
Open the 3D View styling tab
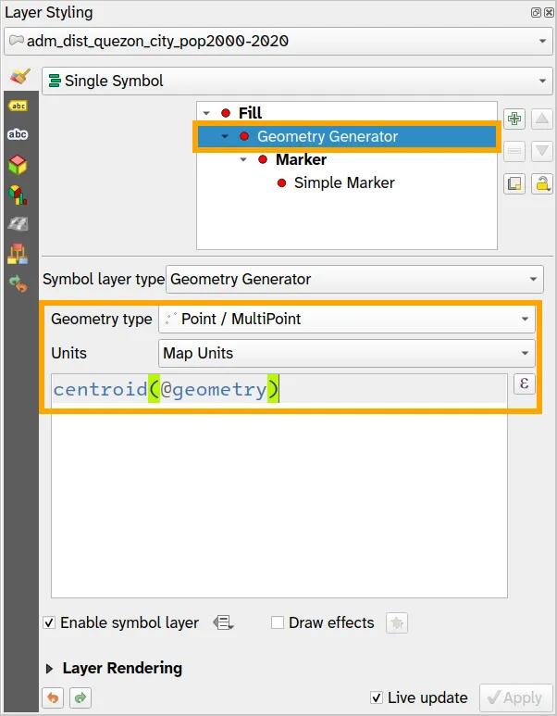[18, 165]
